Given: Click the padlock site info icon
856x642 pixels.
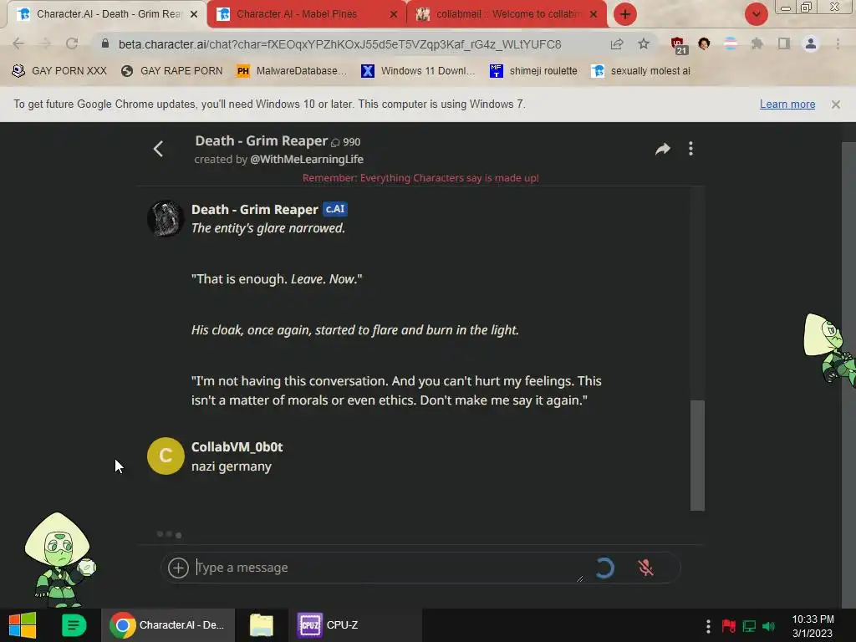Looking at the screenshot, I should (105, 43).
